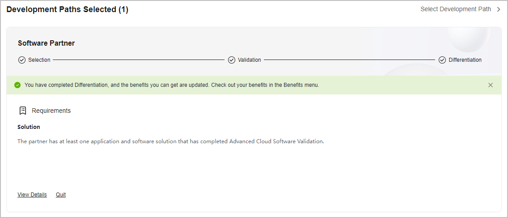
Task: Click the Differentiation step checkmark icon
Action: pyautogui.click(x=442, y=60)
